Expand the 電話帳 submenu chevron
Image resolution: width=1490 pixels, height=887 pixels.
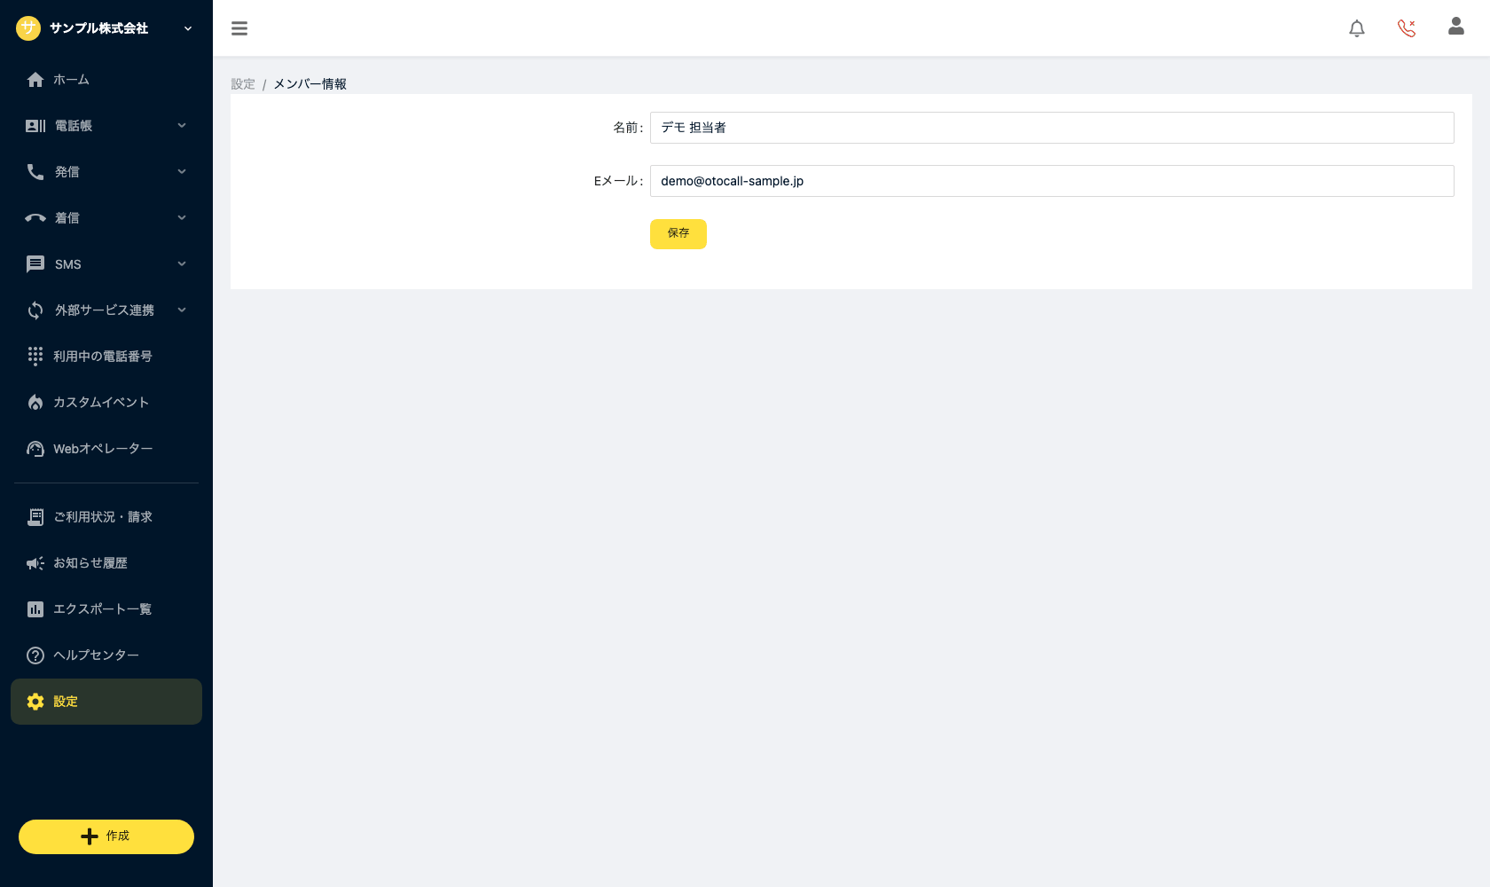182,126
